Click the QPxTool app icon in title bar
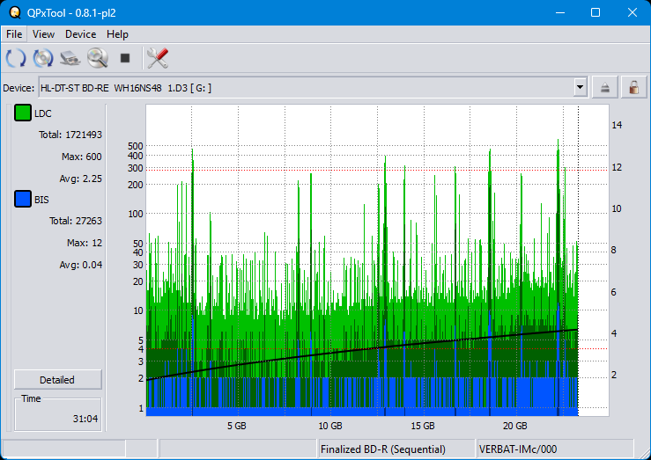Screen dimensions: 651x460 tap(14, 12)
